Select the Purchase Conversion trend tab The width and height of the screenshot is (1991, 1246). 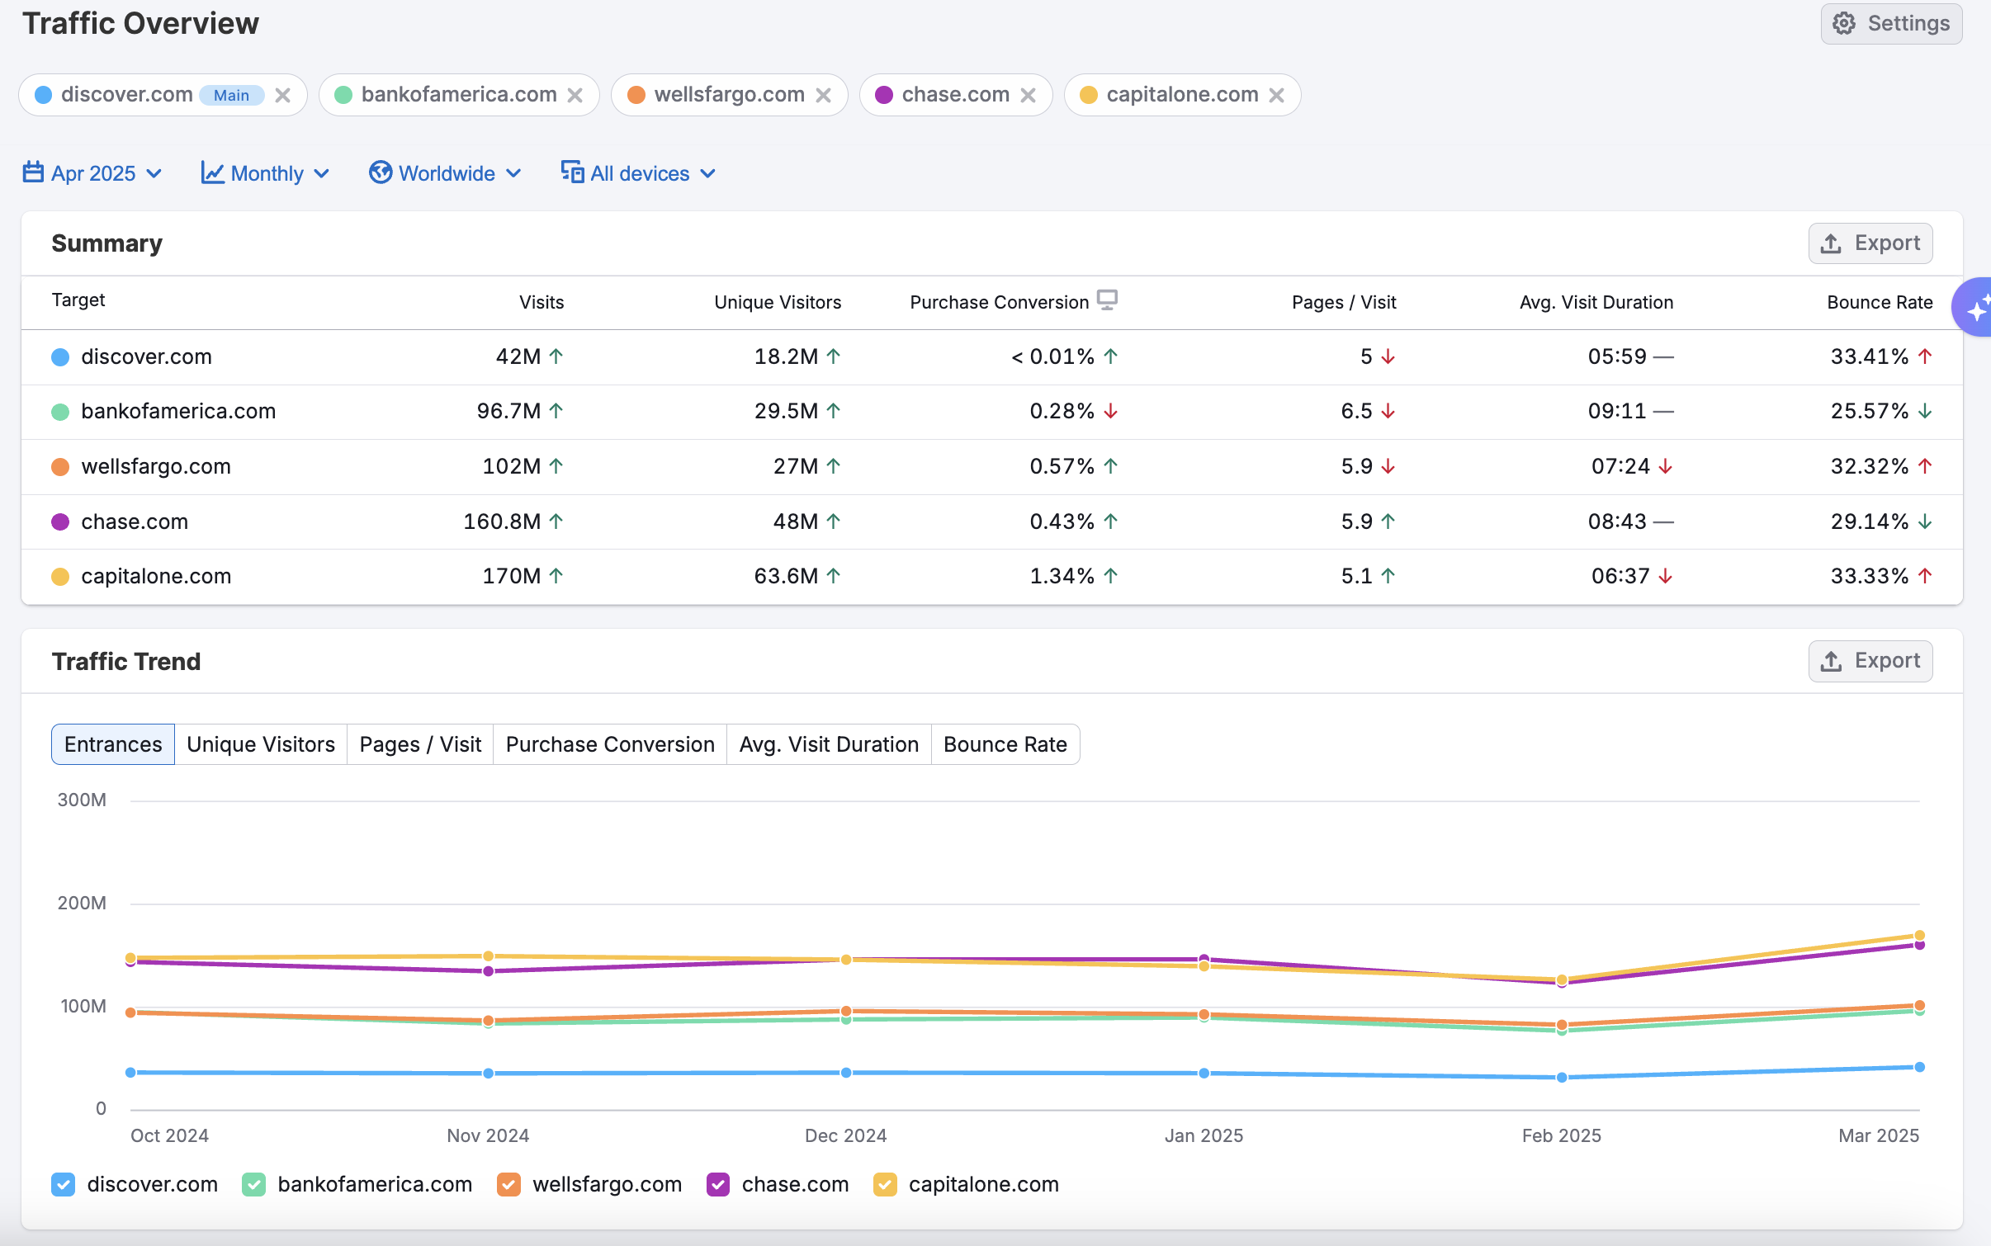tap(610, 744)
